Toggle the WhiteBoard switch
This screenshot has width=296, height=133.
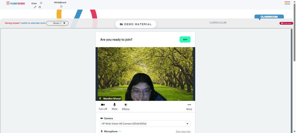click(x=60, y=7)
